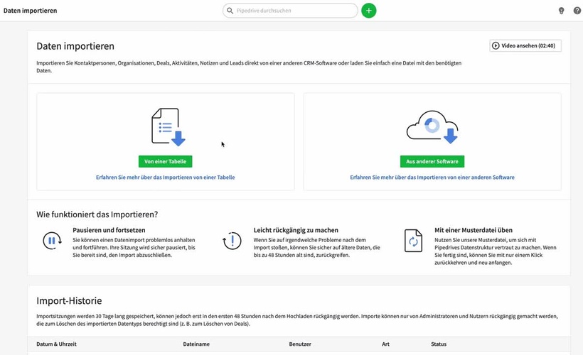
Task: Open the help question mark icon
Action: 577,11
